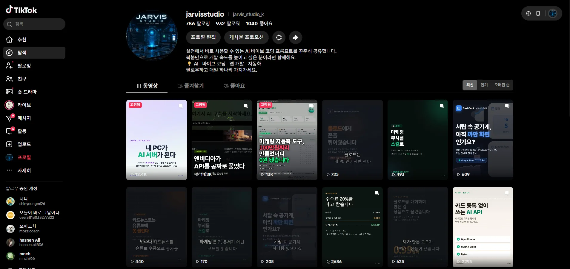This screenshot has height=269, width=570.
Task: Open pinned video 엔비디아가 API를 공짜로 풀었다
Action: pyautogui.click(x=222, y=140)
